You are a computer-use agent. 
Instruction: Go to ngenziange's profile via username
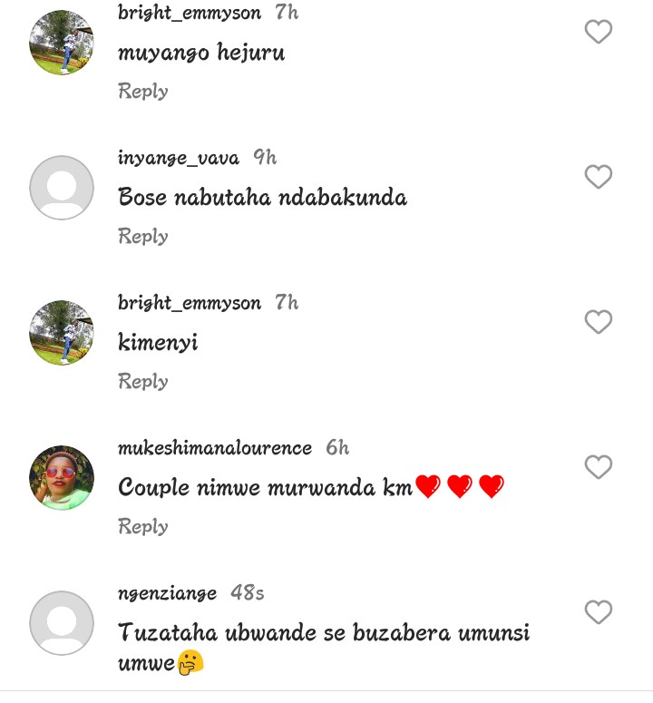tap(167, 593)
